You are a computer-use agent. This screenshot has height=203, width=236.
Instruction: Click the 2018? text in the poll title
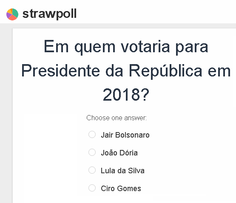coord(126,95)
